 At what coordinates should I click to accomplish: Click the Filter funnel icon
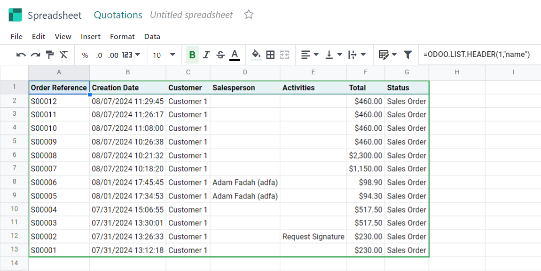click(408, 55)
